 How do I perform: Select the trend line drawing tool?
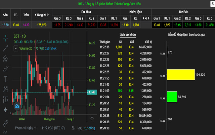(x=5, y=48)
